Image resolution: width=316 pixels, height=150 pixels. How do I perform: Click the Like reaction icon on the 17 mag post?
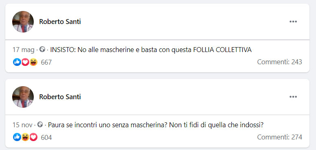17,62
